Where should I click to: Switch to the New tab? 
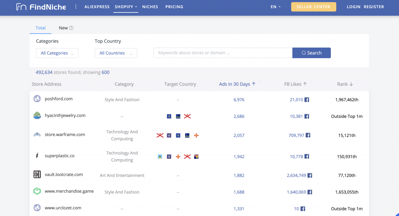point(64,28)
